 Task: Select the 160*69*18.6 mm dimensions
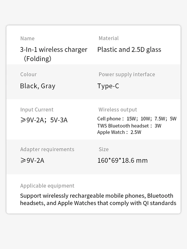coord(122,161)
